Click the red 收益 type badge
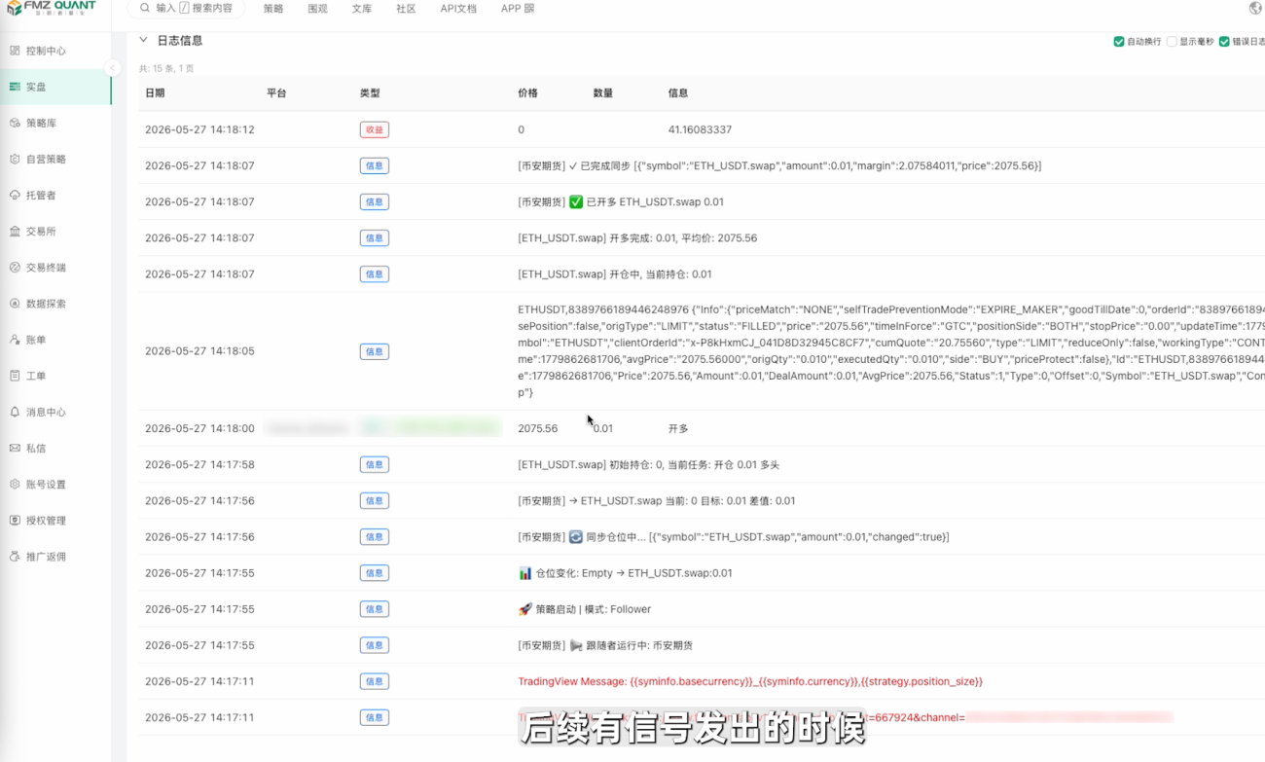The height and width of the screenshot is (762, 1265). pos(374,129)
